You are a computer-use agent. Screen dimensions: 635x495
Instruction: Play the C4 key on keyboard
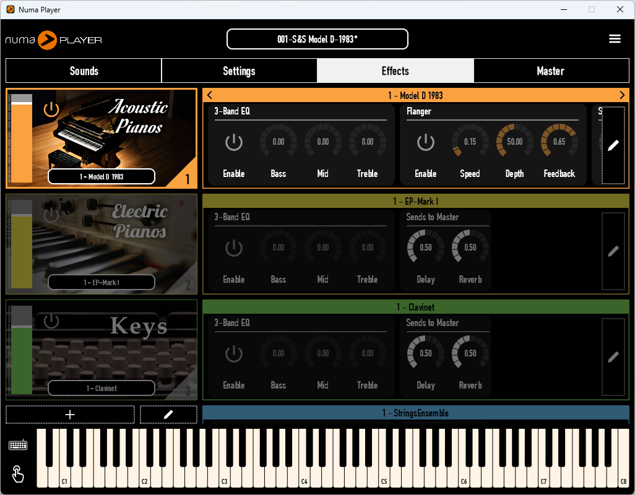(x=305, y=478)
